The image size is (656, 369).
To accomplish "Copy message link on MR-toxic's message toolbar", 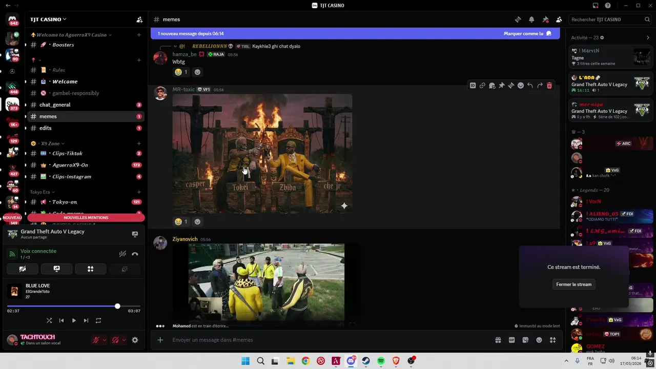I will pos(482,86).
